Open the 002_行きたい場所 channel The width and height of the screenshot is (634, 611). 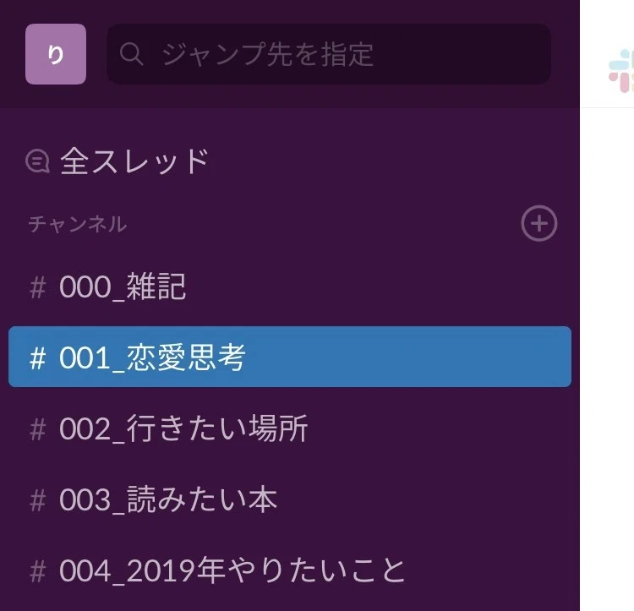(x=290, y=428)
